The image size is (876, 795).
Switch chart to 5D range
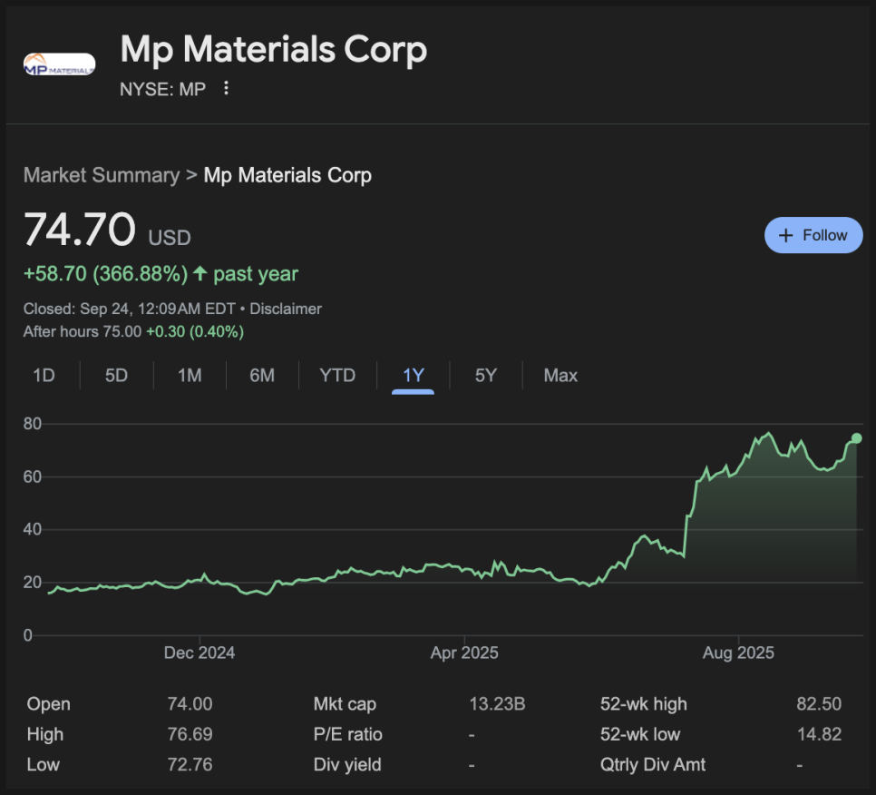point(116,375)
